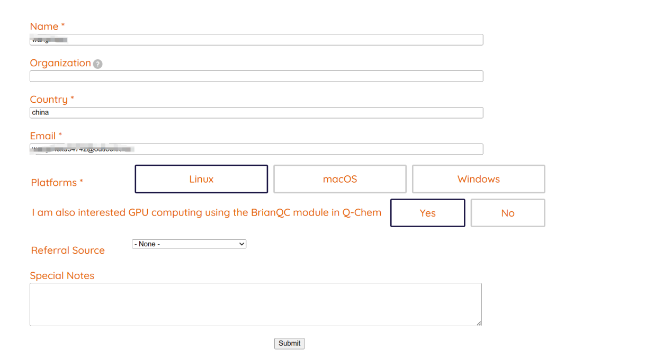Select the Windows platform option

[x=478, y=179]
